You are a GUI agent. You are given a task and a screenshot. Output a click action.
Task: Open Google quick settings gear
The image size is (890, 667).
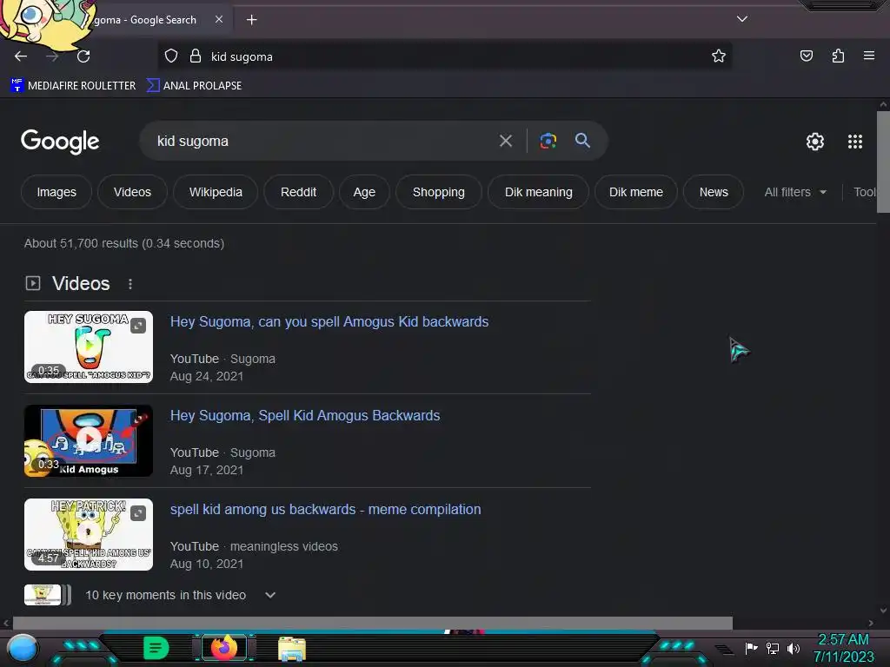(815, 142)
